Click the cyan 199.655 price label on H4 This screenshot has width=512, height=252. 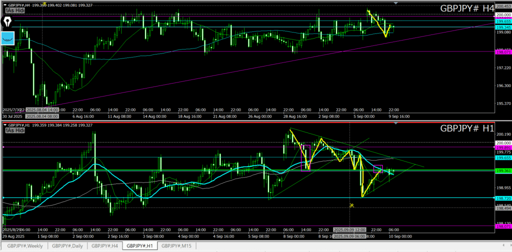503,21
